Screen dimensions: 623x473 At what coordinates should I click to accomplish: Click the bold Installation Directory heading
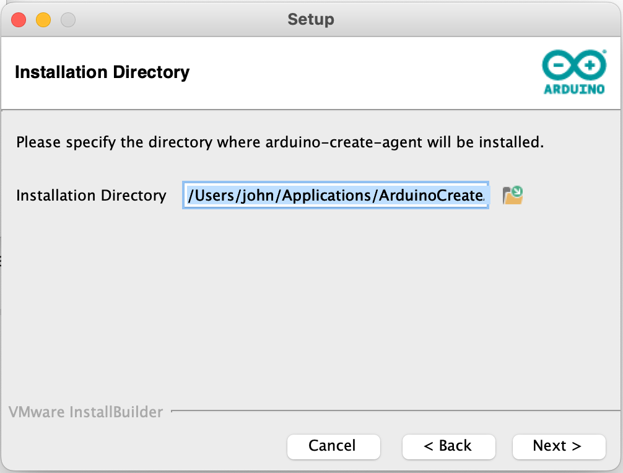click(x=102, y=72)
